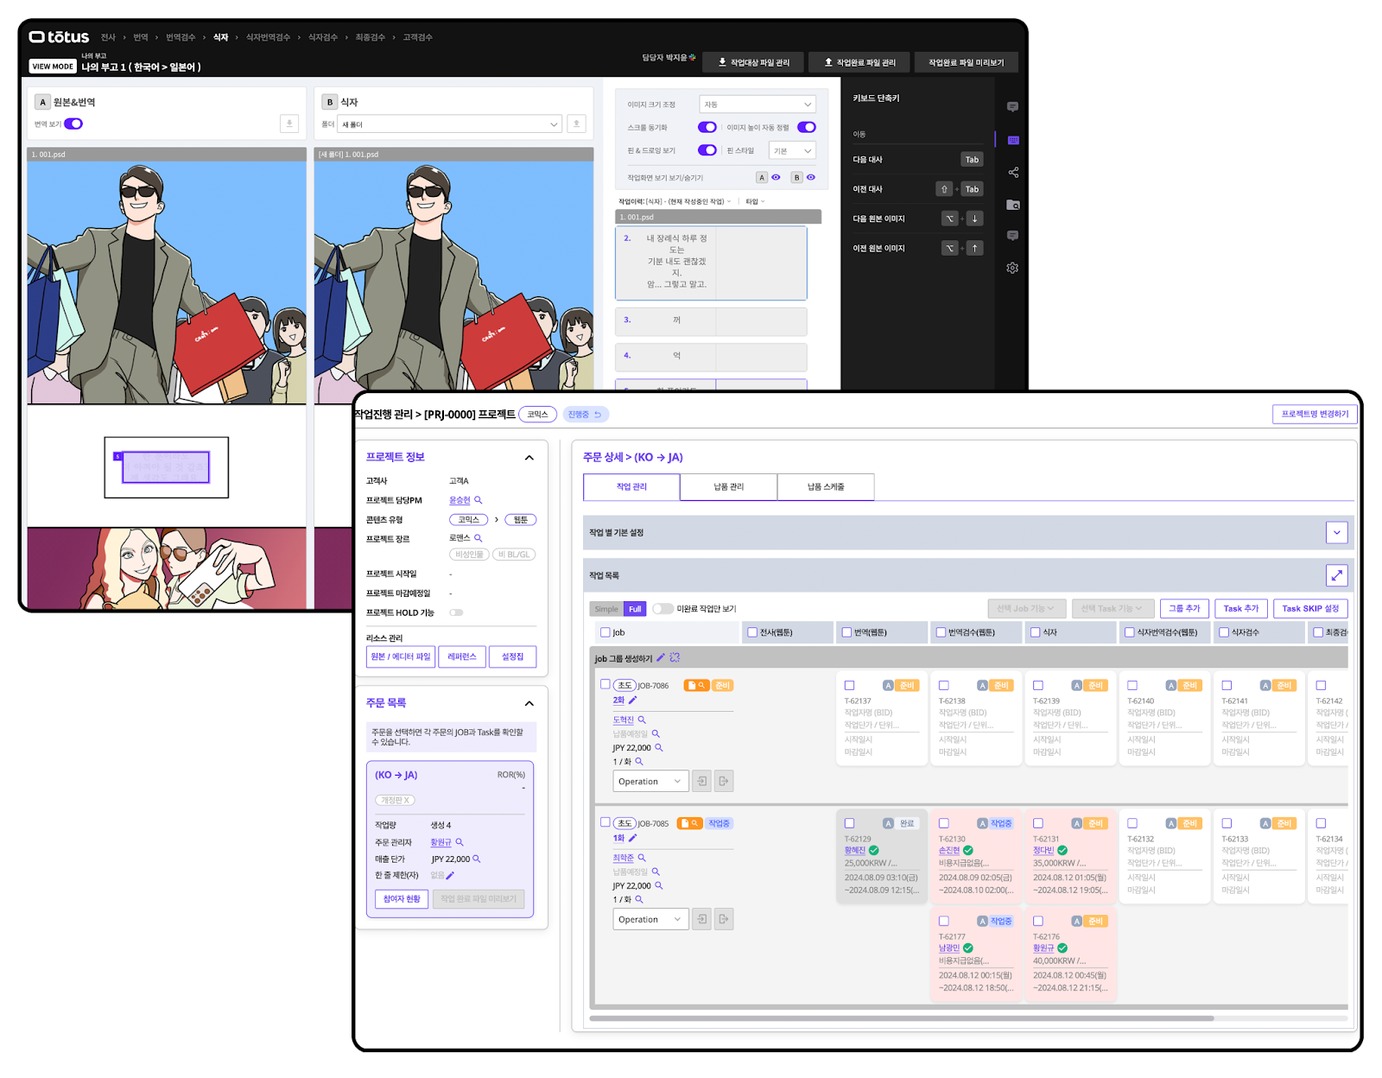Viewport: 1382px width, 1078px height.
Task: Click the undo icon on the 진행중 status badge
Action: coord(598,415)
